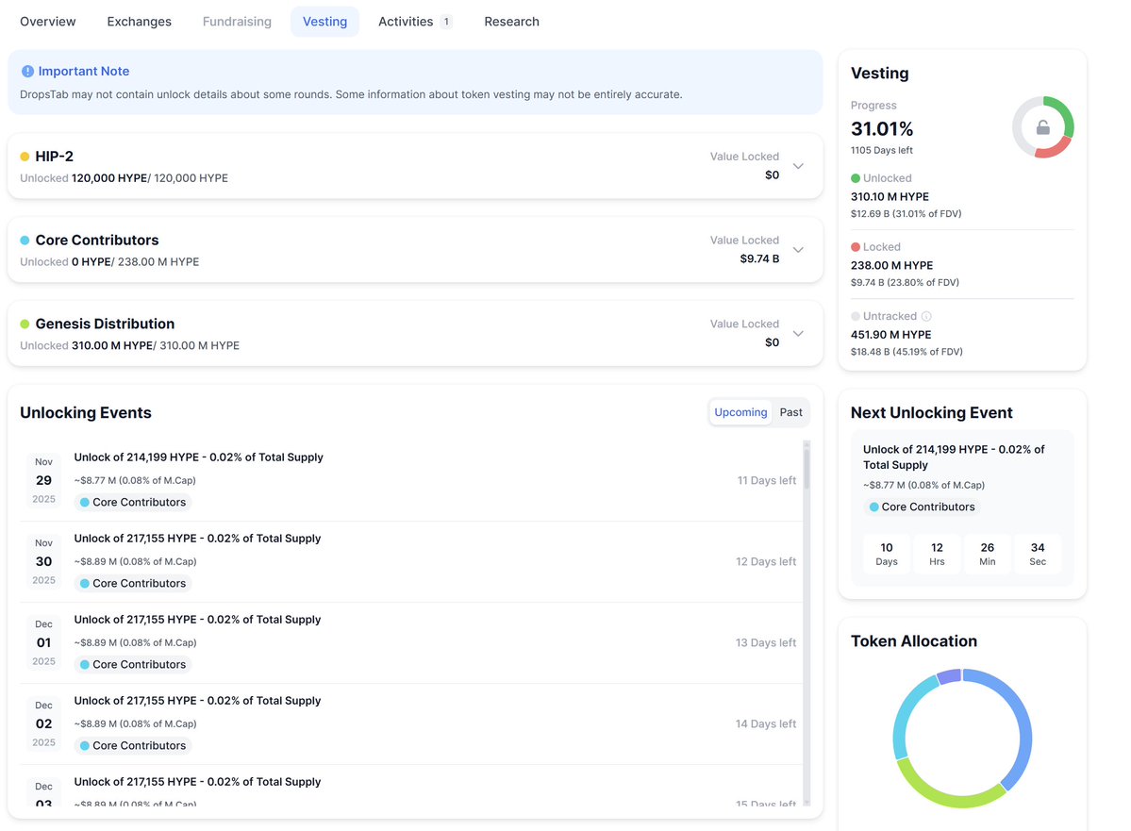The height and width of the screenshot is (831, 1131).
Task: Expand the HIP-2 allocation row
Action: pyautogui.click(x=798, y=166)
